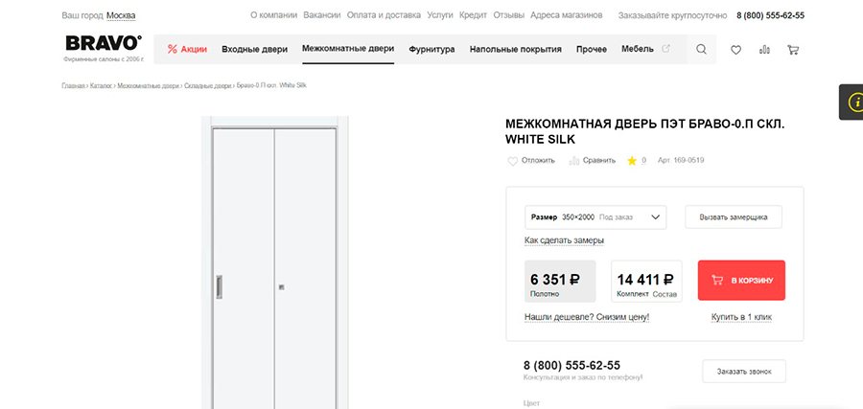This screenshot has height=409, width=863.
Task: Click the star rating icon
Action: (631, 161)
